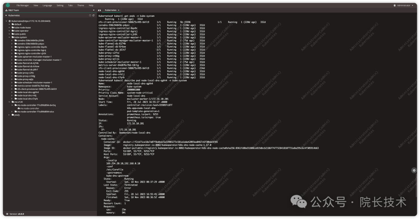420x219 pixels.
Task: Click the kube-system folder icon
Action: 12,37
